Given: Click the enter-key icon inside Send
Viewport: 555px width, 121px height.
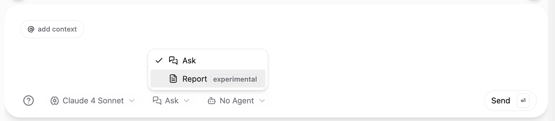Looking at the screenshot, I should [523, 101].
